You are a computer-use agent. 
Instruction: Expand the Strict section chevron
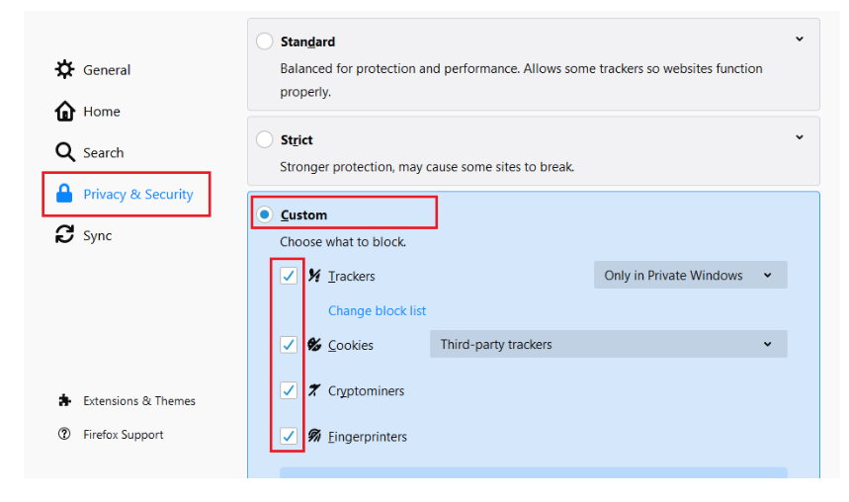pos(800,137)
